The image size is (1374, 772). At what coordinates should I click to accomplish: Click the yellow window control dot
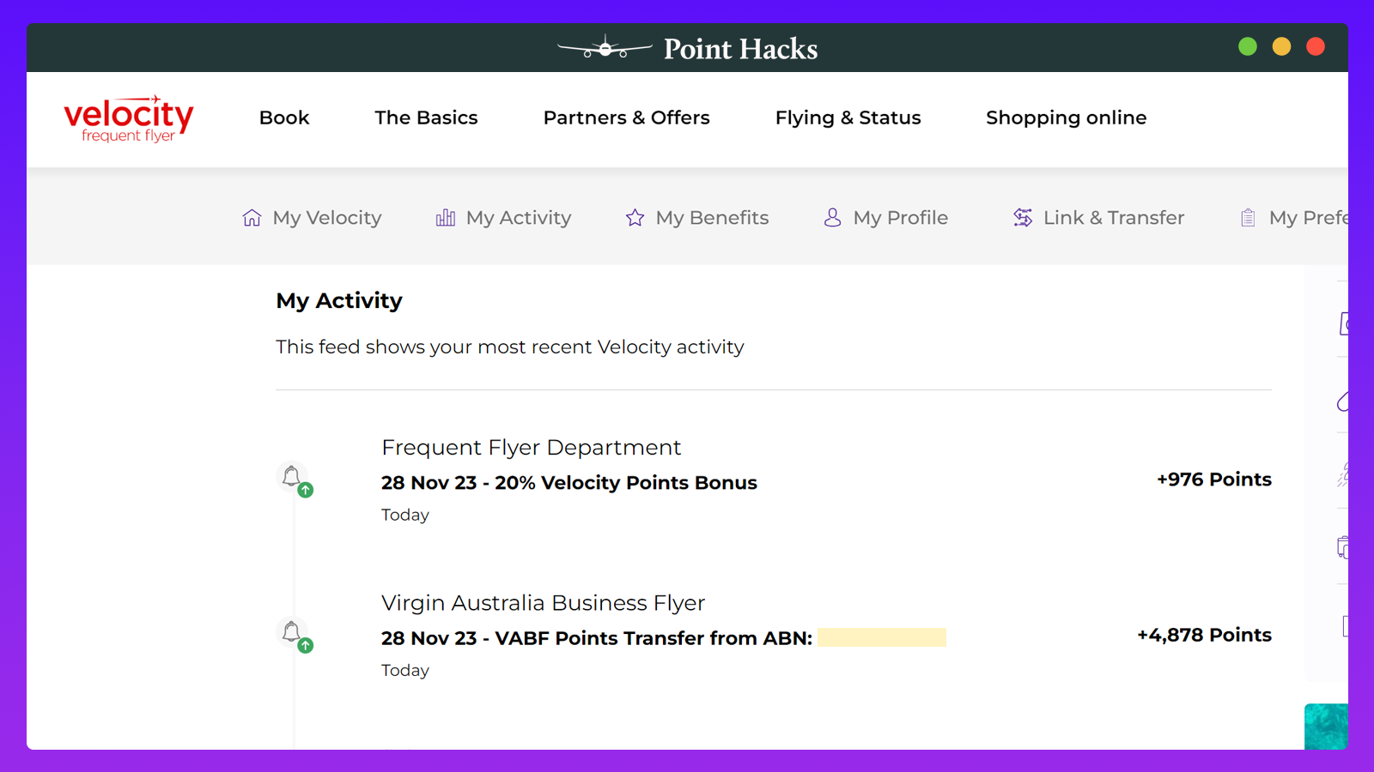1281,46
